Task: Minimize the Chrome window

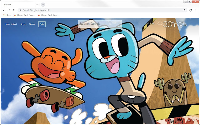Action: [186, 2]
